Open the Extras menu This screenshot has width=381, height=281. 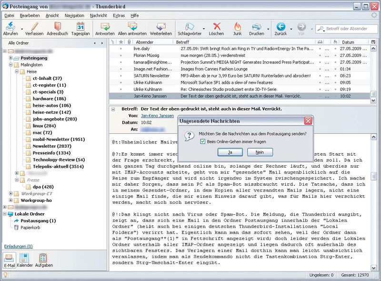tap(119, 16)
